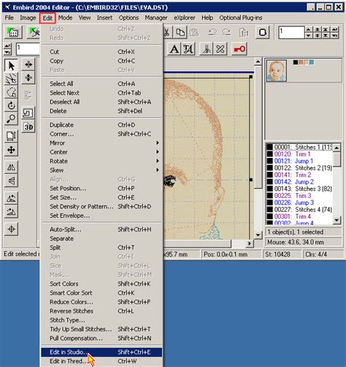Click canvas horizontal scrollbar right arrow

click(249, 243)
